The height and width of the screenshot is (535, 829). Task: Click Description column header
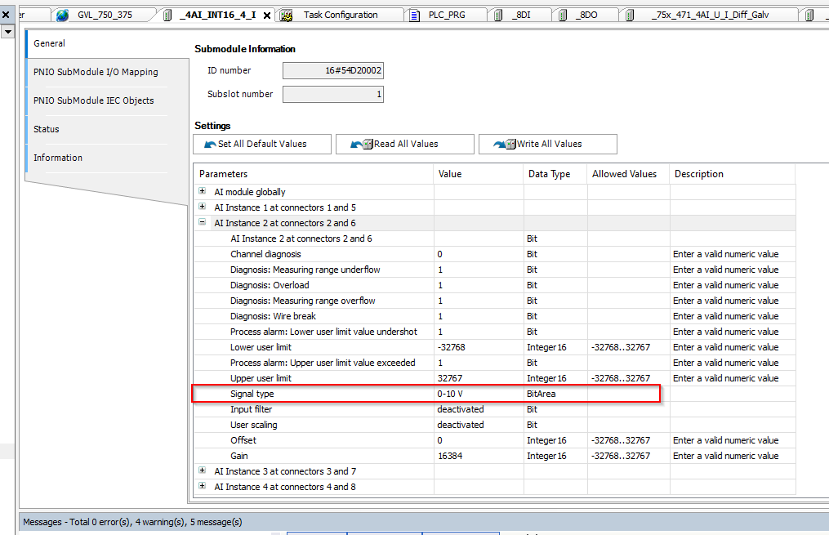click(733, 174)
